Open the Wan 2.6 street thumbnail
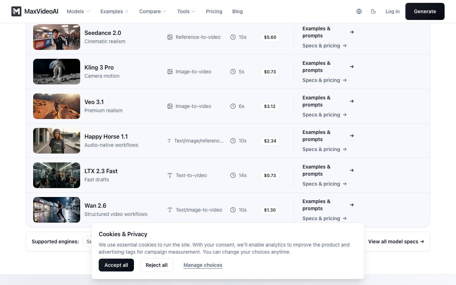The width and height of the screenshot is (456, 285). pos(57,210)
